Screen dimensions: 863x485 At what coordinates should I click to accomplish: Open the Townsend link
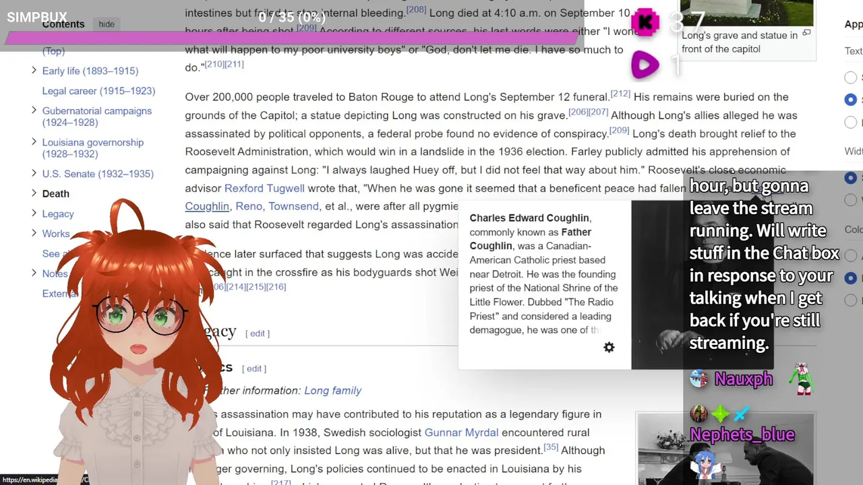[293, 206]
